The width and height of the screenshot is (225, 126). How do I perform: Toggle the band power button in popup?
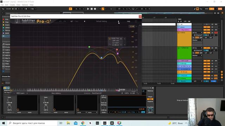tap(110, 38)
